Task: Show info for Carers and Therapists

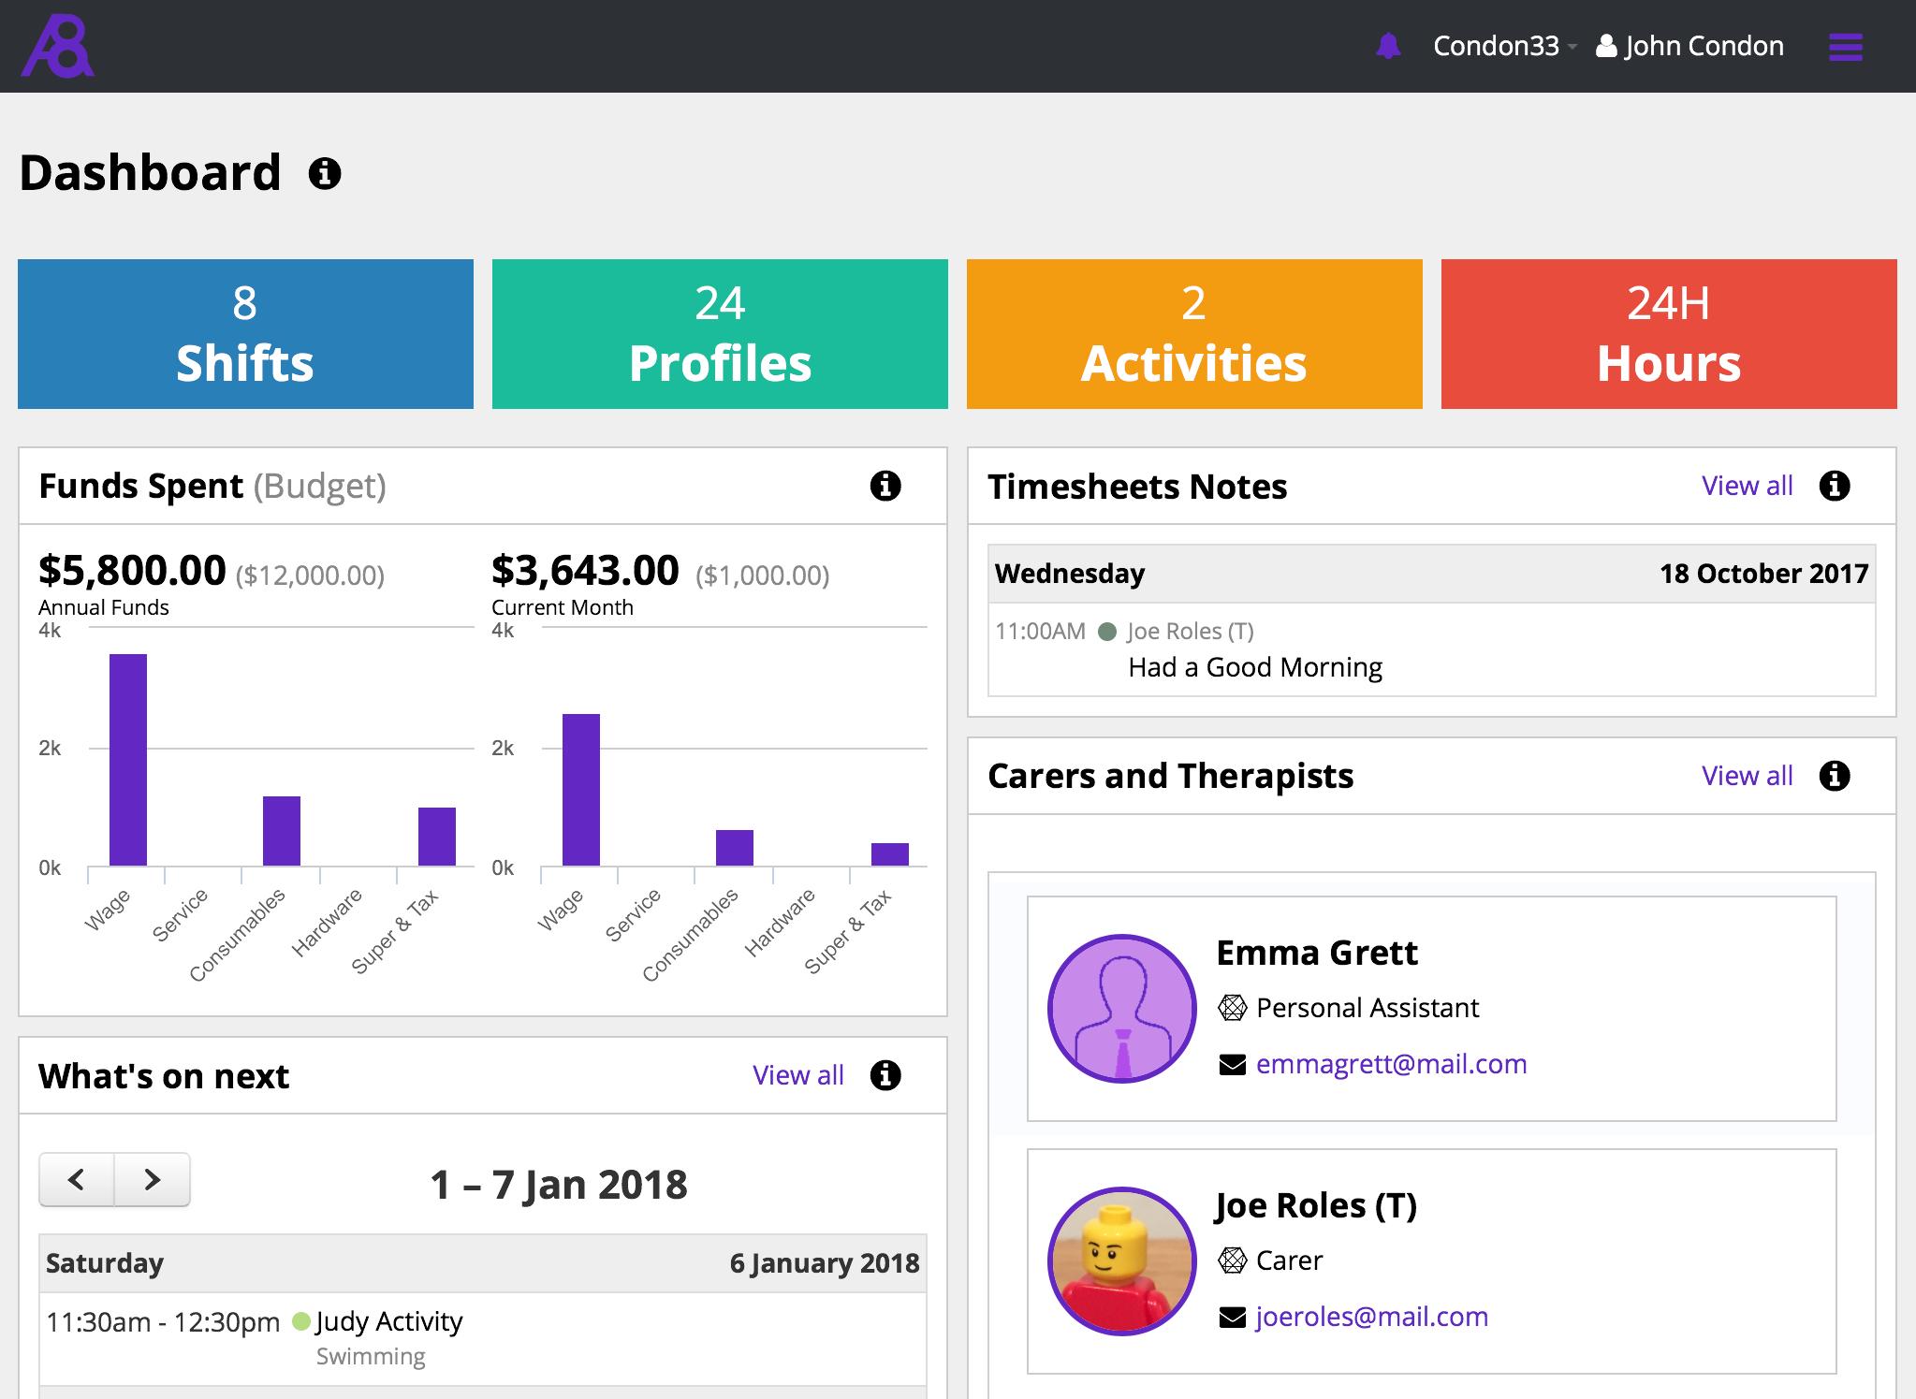Action: coord(1835,776)
